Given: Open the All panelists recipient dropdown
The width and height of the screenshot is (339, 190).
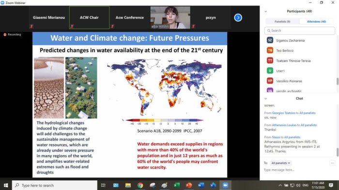Looking at the screenshot, I should (280, 163).
